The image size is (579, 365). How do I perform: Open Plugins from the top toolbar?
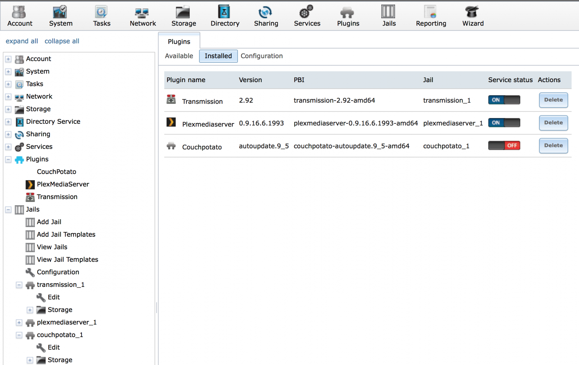tap(348, 16)
